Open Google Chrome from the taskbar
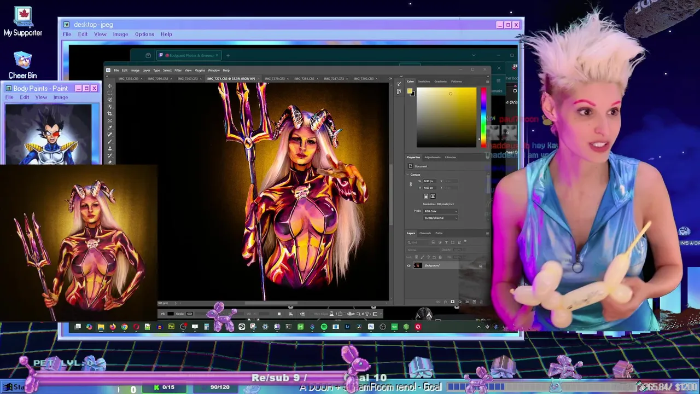The height and width of the screenshot is (394, 700). tap(125, 327)
